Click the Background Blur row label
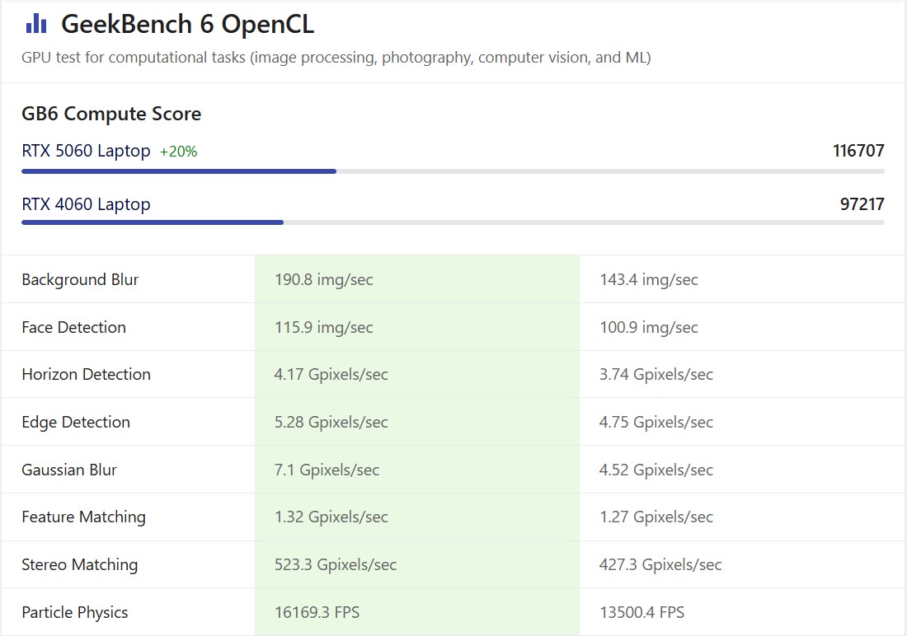The width and height of the screenshot is (907, 636). 80,280
